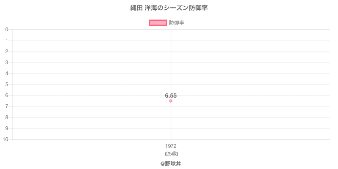
Task: Toggle the 防御率 legend label text
Action: (x=176, y=23)
